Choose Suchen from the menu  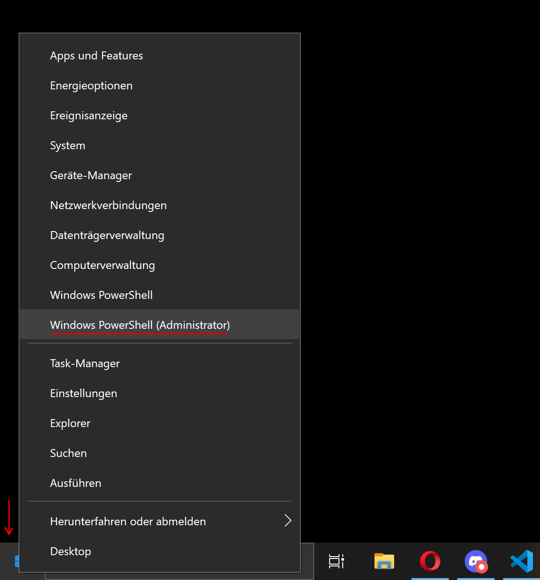click(159, 453)
